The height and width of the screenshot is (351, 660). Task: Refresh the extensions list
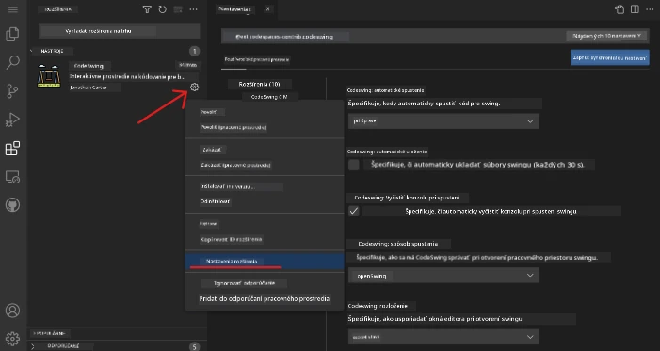pos(163,9)
